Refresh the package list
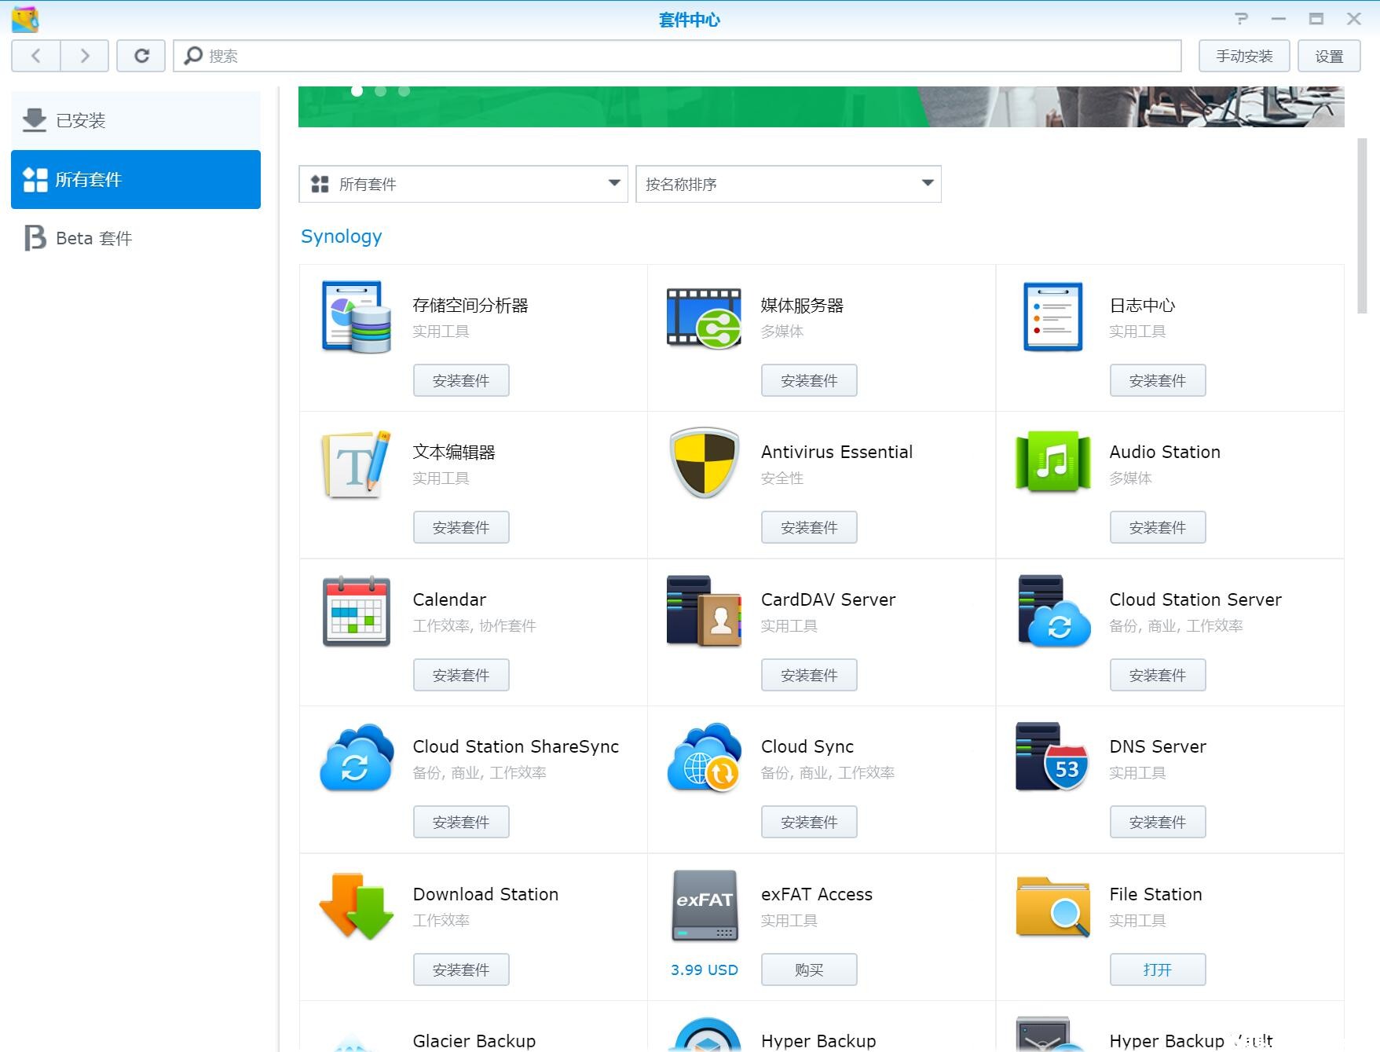 click(x=141, y=56)
